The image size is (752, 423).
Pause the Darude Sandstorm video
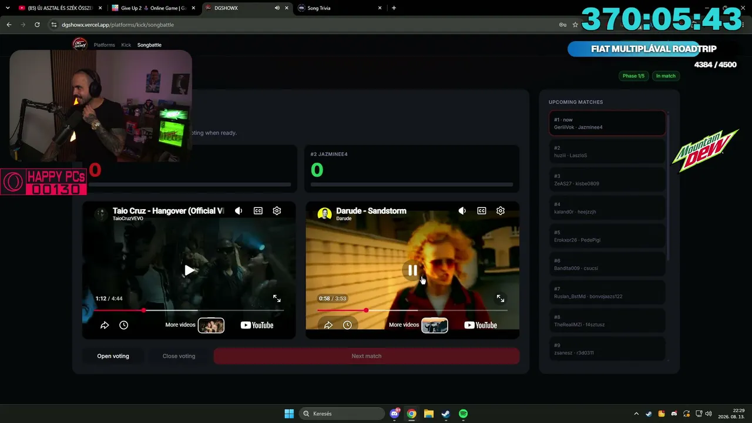tap(412, 270)
